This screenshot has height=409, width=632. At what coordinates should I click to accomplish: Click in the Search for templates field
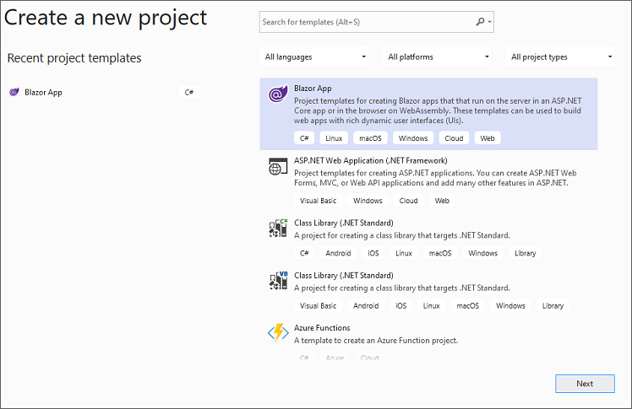(x=363, y=22)
